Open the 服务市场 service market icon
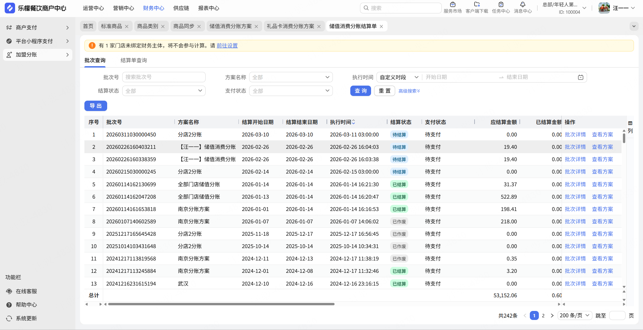 pos(452,5)
